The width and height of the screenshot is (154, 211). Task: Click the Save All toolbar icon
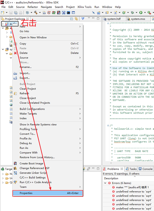point(16,13)
